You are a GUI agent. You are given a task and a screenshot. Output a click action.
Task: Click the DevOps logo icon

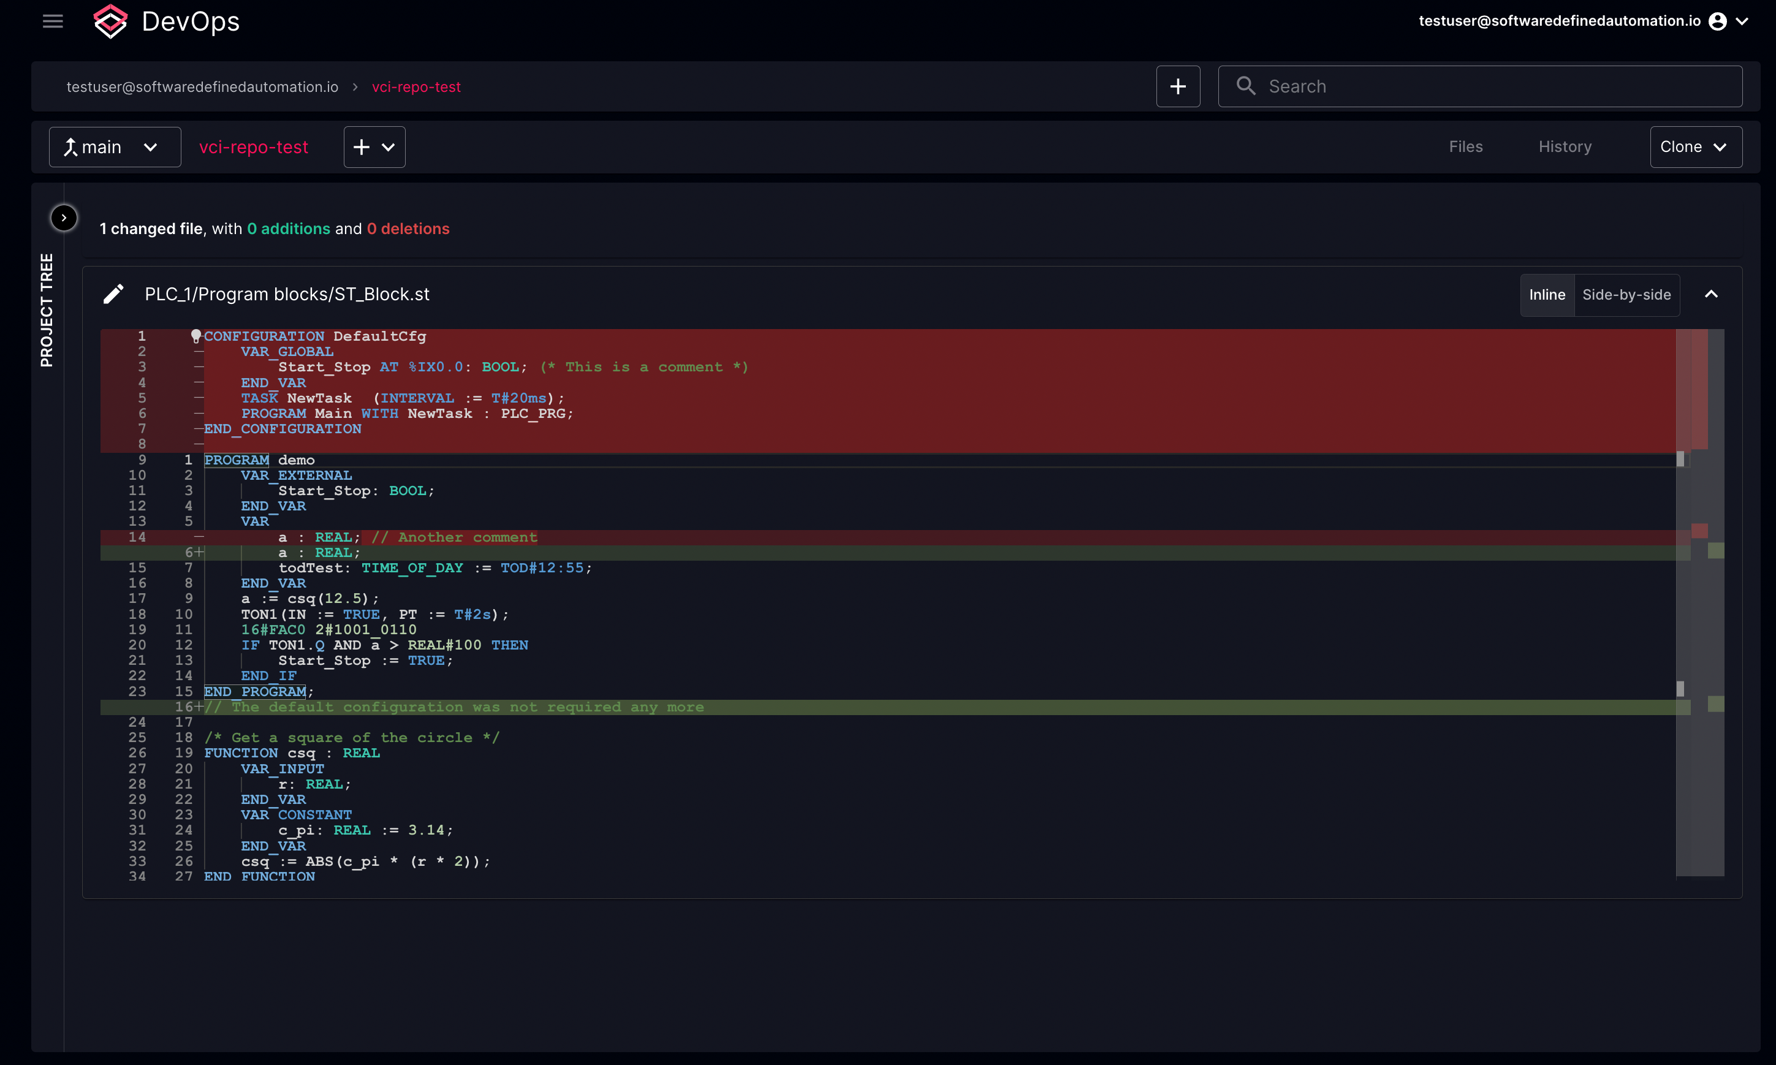[x=110, y=21]
